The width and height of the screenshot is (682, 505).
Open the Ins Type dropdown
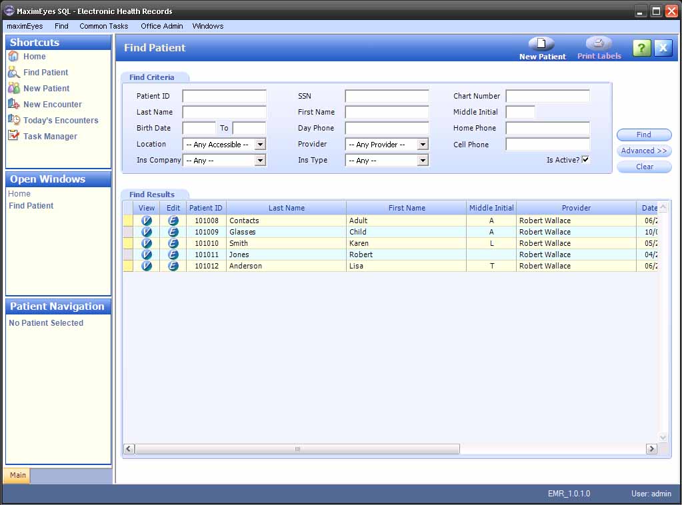tap(423, 161)
